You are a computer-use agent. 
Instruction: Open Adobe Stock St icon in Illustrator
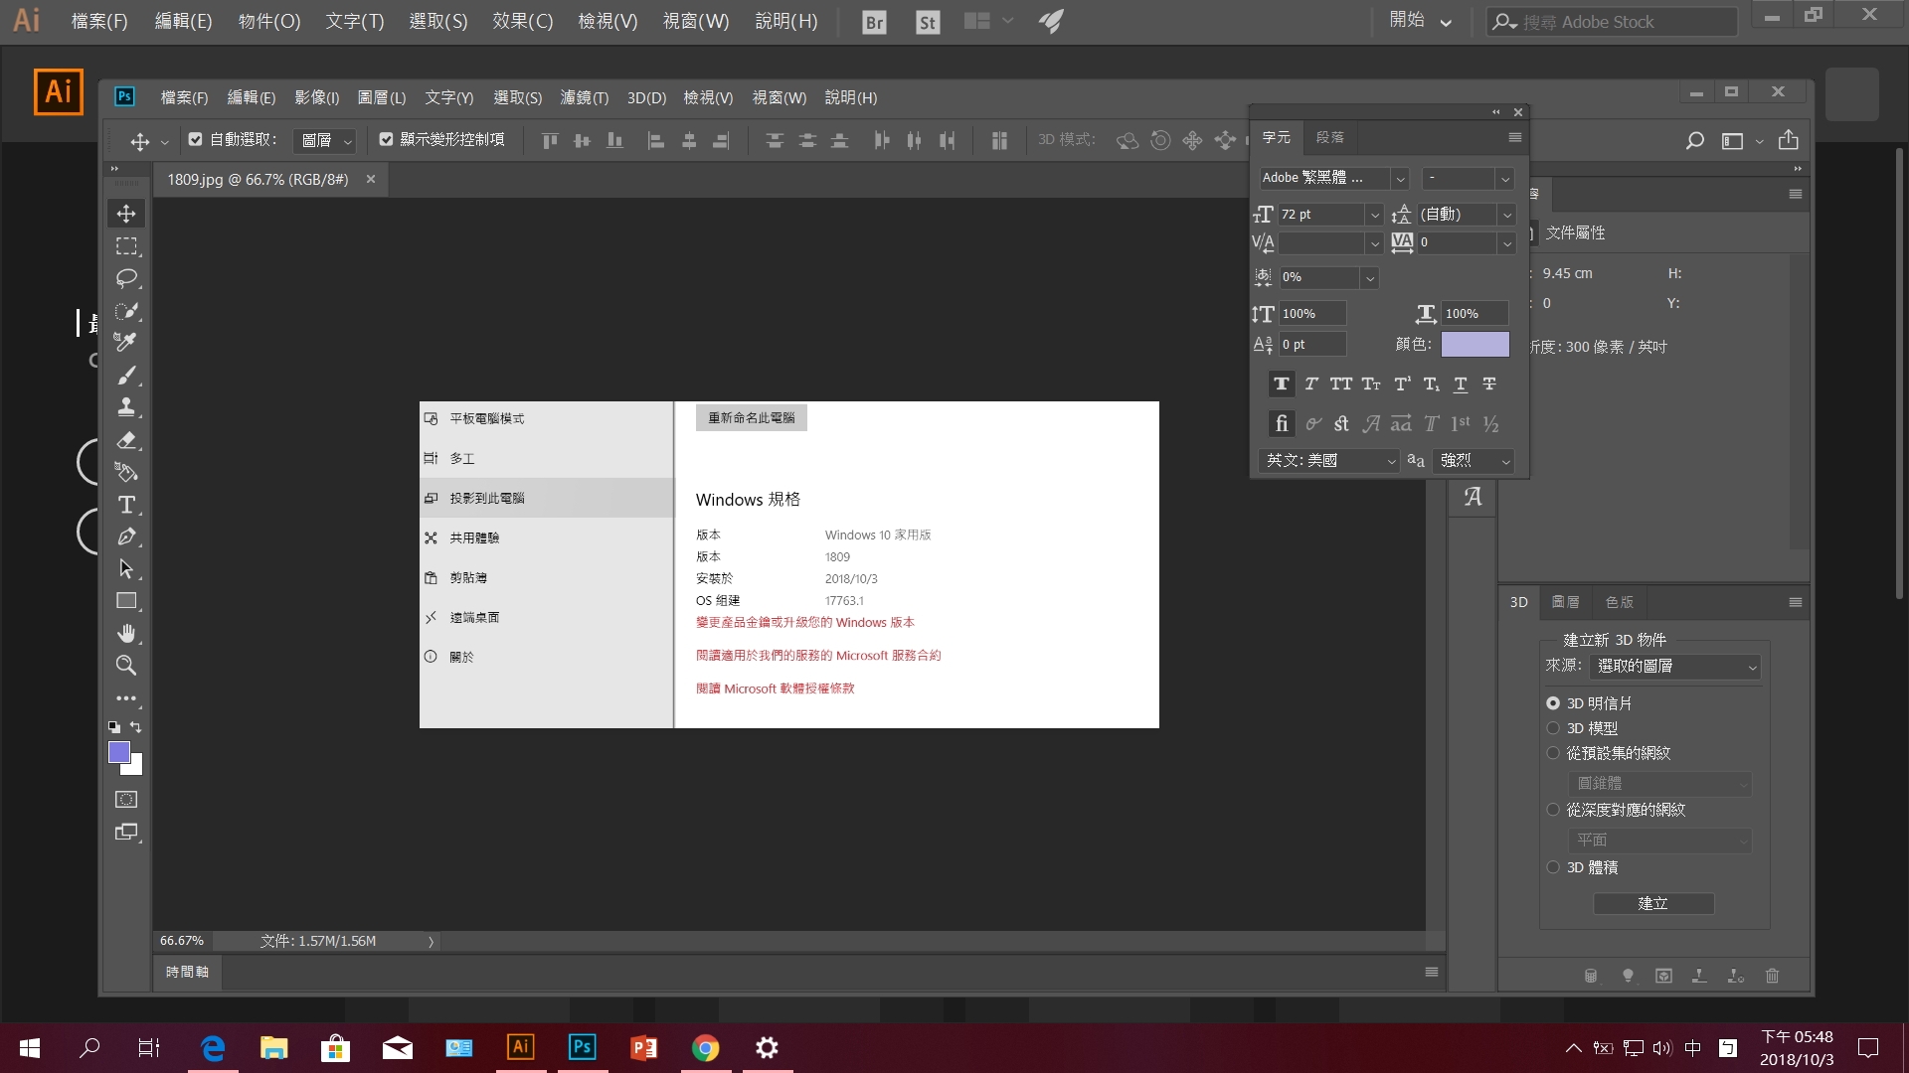point(928,22)
